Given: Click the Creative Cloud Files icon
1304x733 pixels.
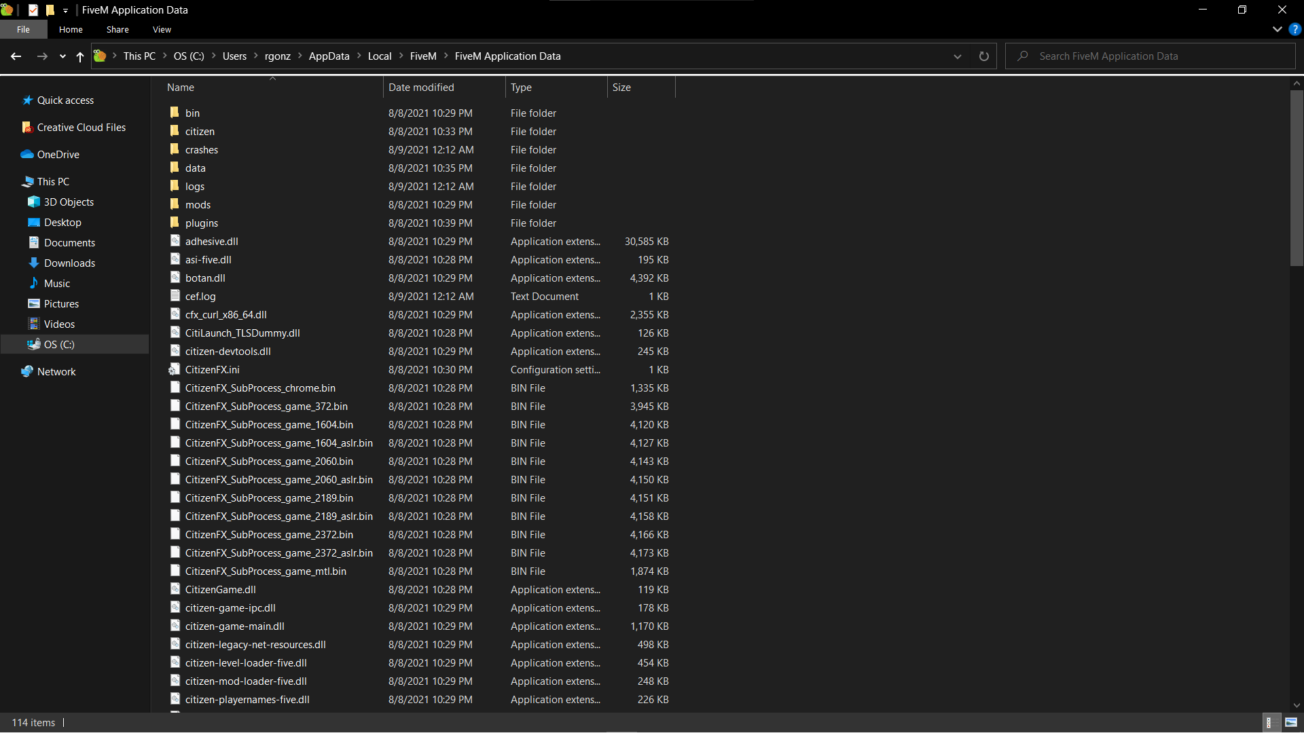Looking at the screenshot, I should (27, 127).
